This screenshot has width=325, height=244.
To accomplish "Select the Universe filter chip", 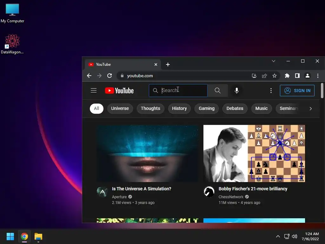I will point(120,109).
